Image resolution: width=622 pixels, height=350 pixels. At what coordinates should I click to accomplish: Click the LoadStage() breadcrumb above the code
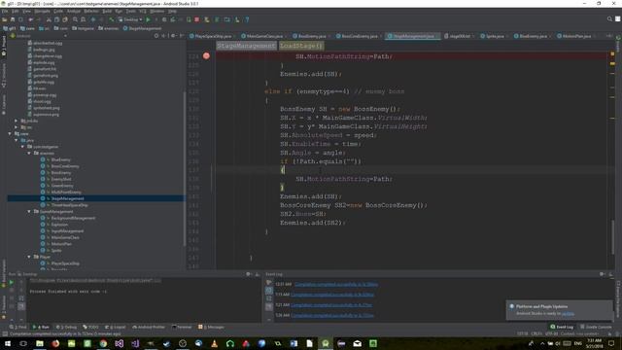(301, 46)
